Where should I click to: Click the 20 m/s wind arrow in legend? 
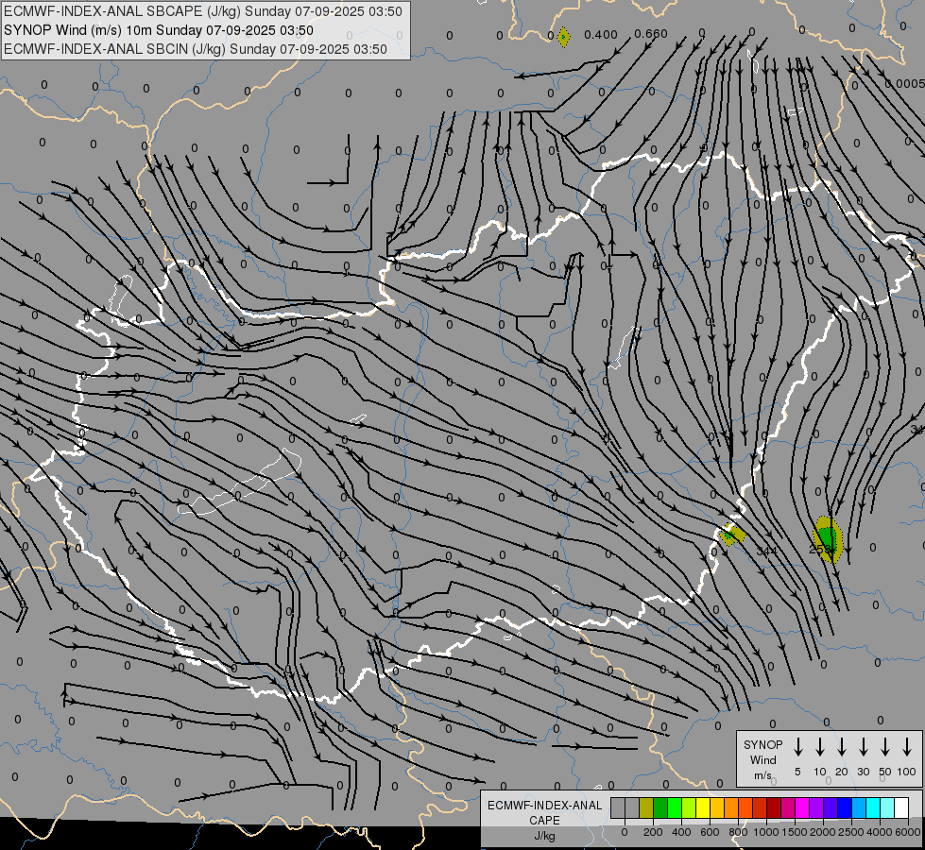click(842, 747)
